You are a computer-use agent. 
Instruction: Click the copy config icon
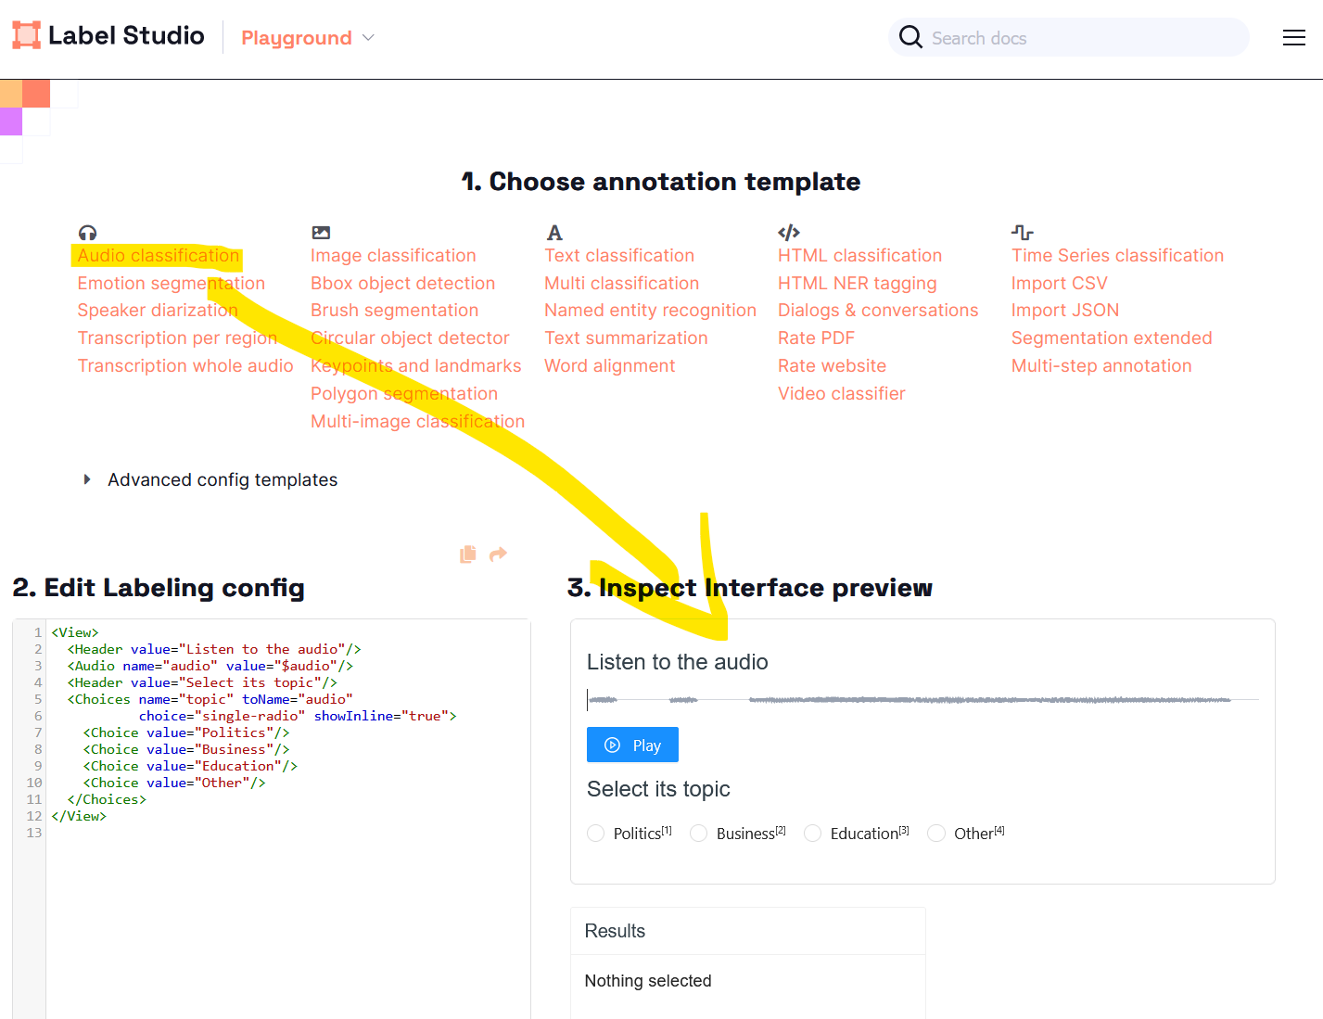click(x=468, y=554)
